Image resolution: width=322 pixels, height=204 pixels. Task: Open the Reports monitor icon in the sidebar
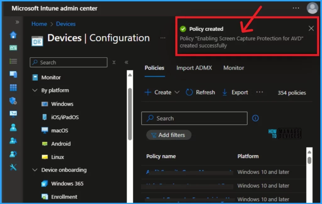tap(13, 114)
